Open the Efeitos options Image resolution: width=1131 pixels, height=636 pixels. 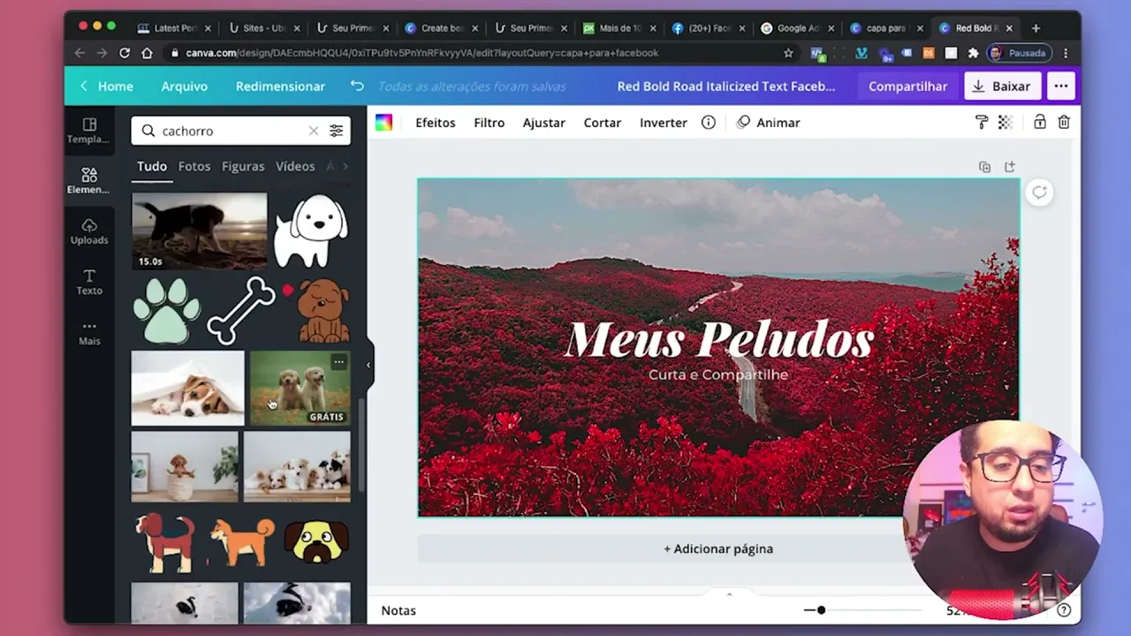point(436,123)
